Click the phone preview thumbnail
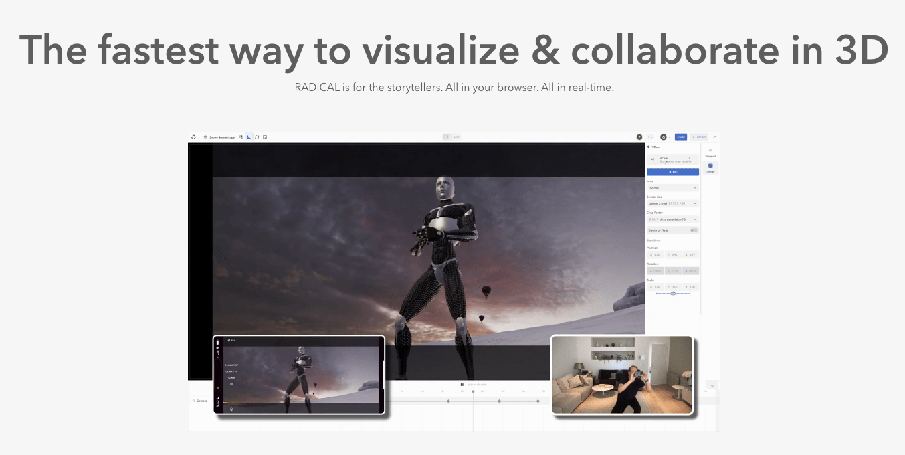 (x=299, y=375)
